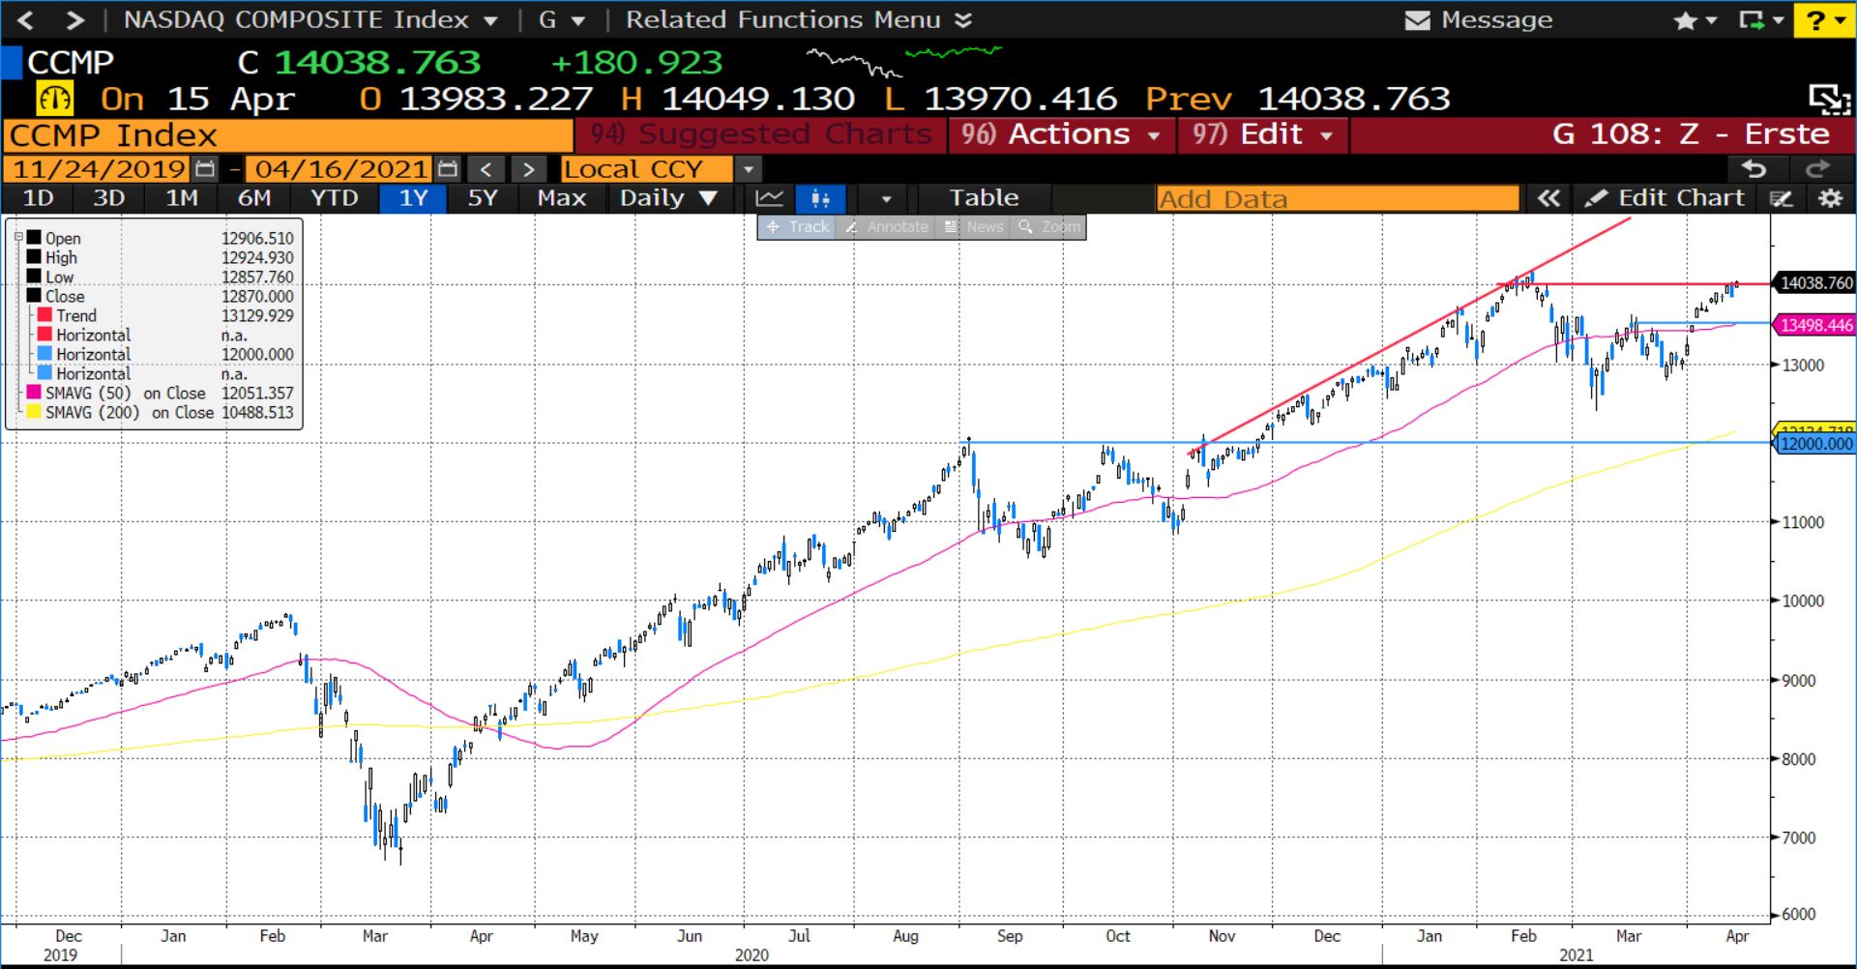Shift date range back with left arrow
The height and width of the screenshot is (969, 1857).
point(486,169)
